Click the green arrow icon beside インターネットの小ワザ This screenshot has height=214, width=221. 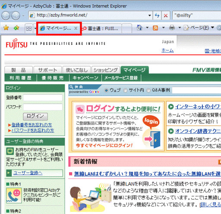point(171,107)
